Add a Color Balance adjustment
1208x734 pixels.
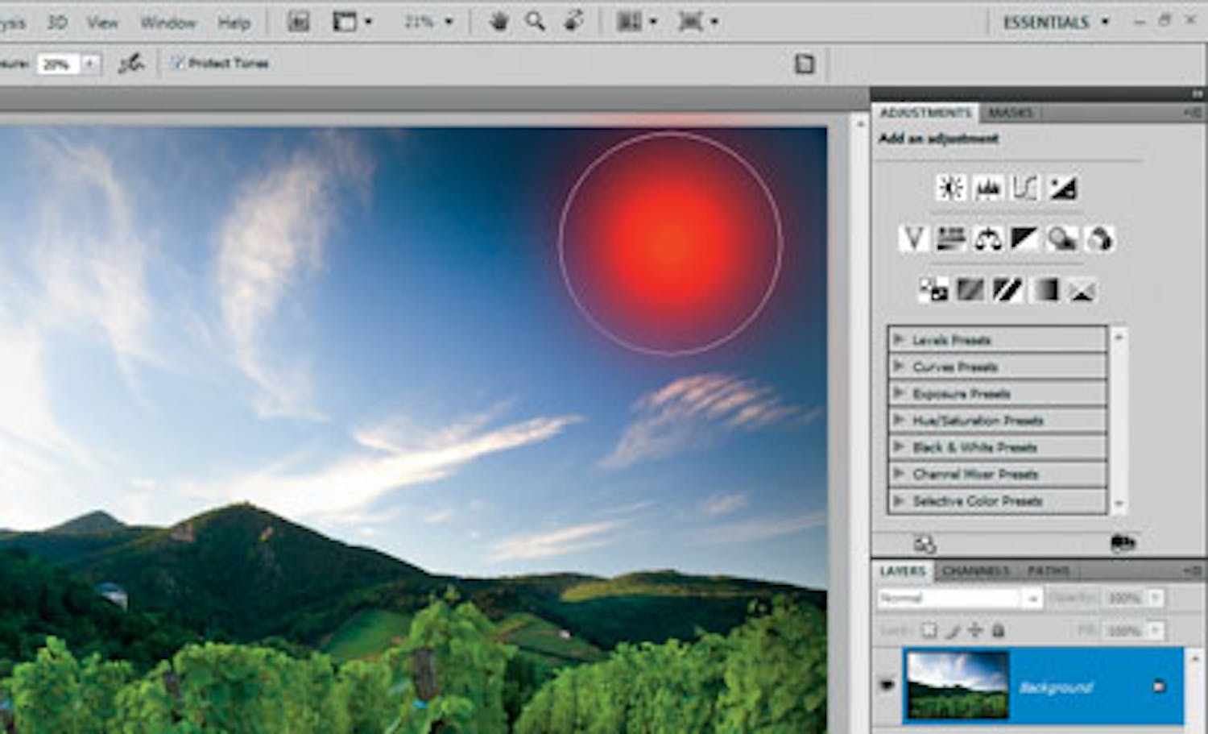pyautogui.click(x=987, y=239)
